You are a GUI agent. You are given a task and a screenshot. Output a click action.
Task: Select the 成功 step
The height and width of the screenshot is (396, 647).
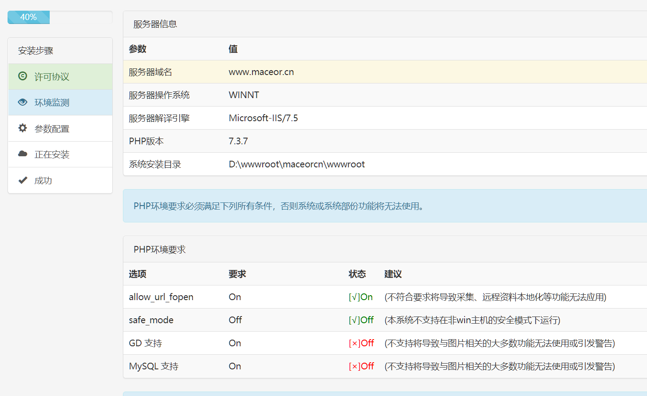click(60, 180)
